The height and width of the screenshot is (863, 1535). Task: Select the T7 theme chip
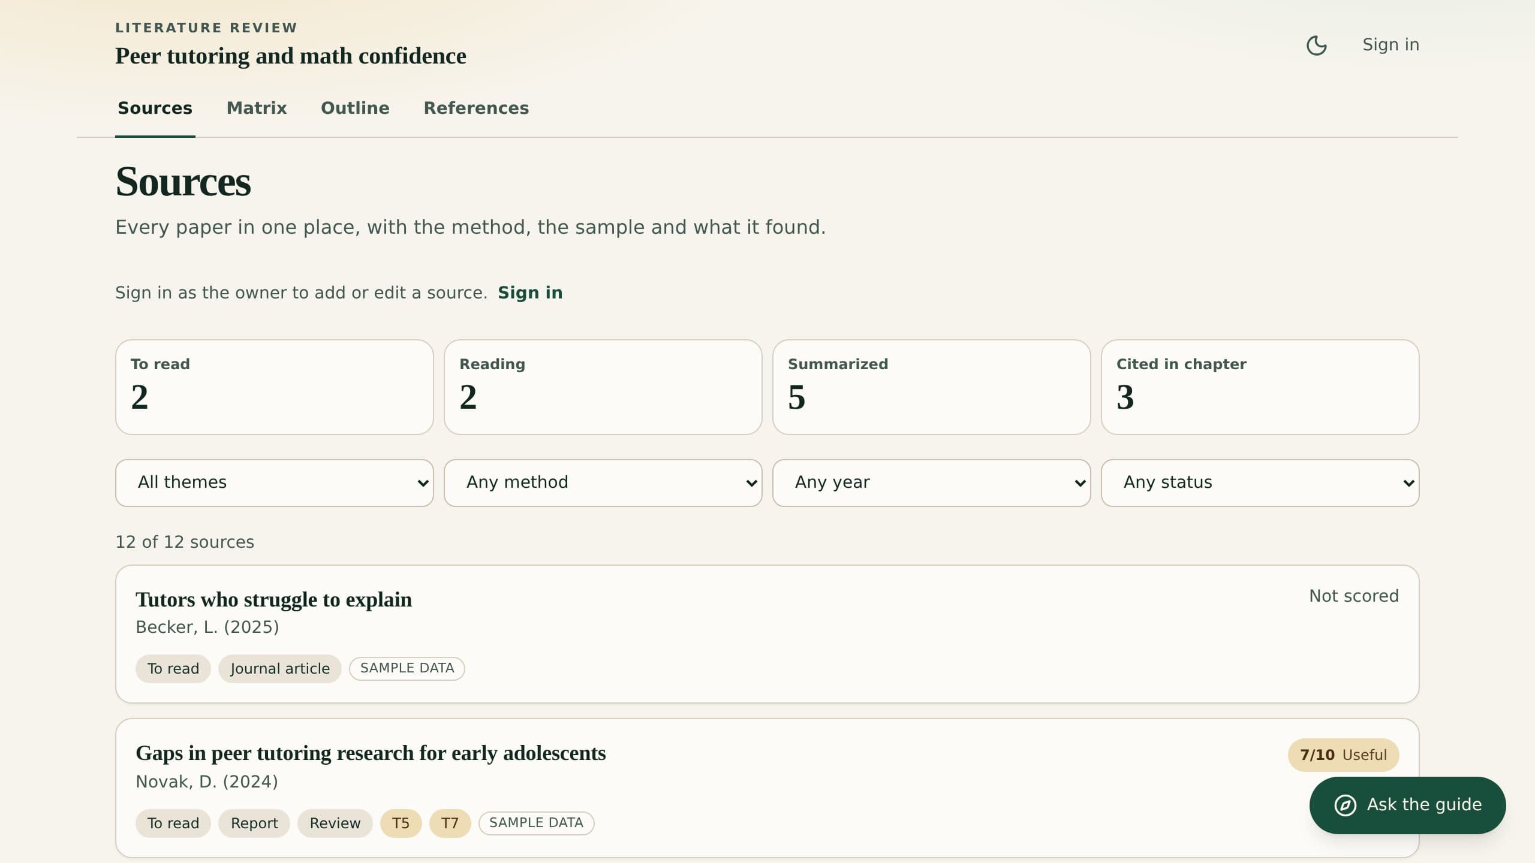click(450, 823)
